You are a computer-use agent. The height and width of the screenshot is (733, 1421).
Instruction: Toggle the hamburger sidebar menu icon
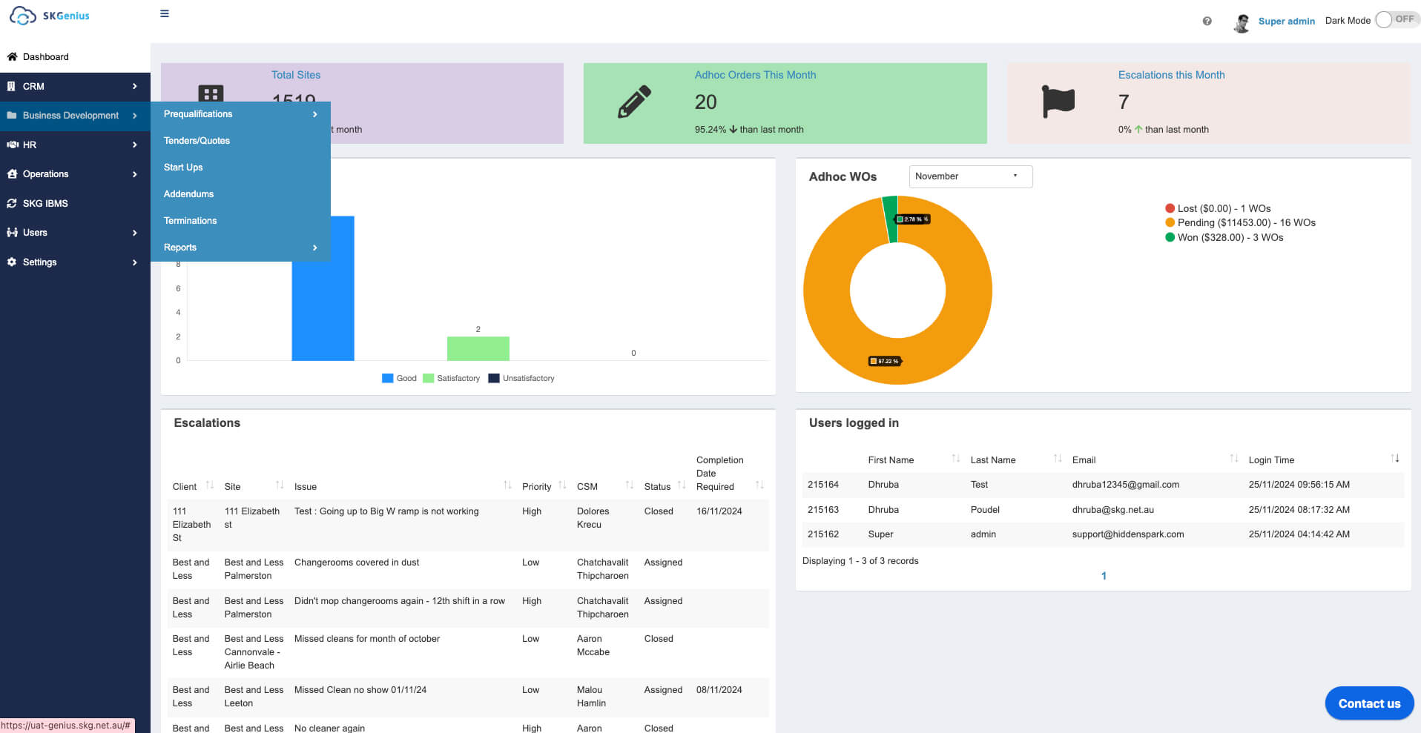[165, 13]
